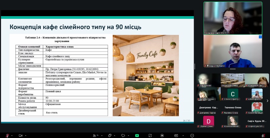Click the muted mic icon under the logo avatar
Viewport: 270px width, 138px height.
pyautogui.click(x=247, y=113)
